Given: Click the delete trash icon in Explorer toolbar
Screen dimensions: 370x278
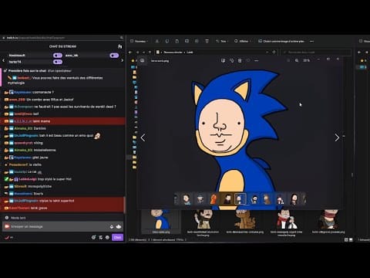Looking at the screenshot, I should tap(207, 41).
